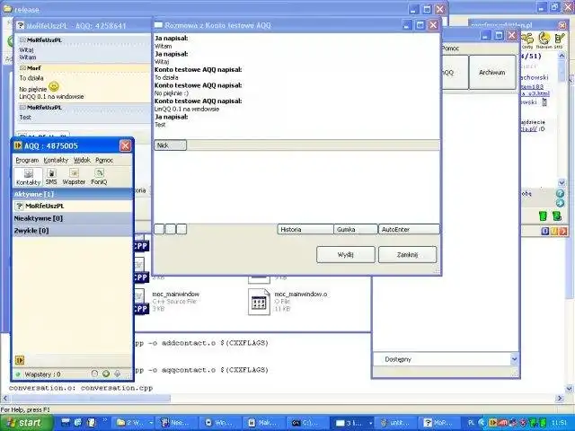Expand the Zwykłe [0] contact group
575x431 pixels.
click(x=73, y=231)
